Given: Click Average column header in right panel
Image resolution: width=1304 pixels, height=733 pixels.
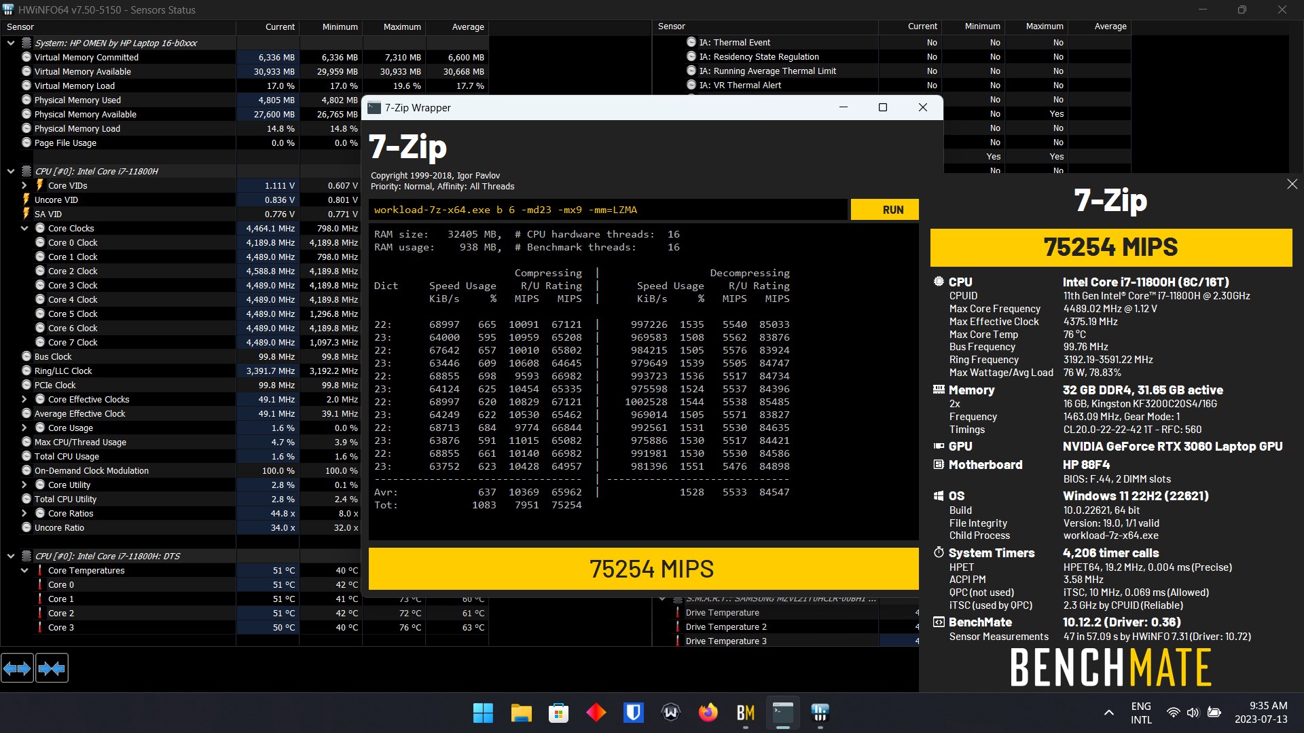Looking at the screenshot, I should pos(1100,26).
